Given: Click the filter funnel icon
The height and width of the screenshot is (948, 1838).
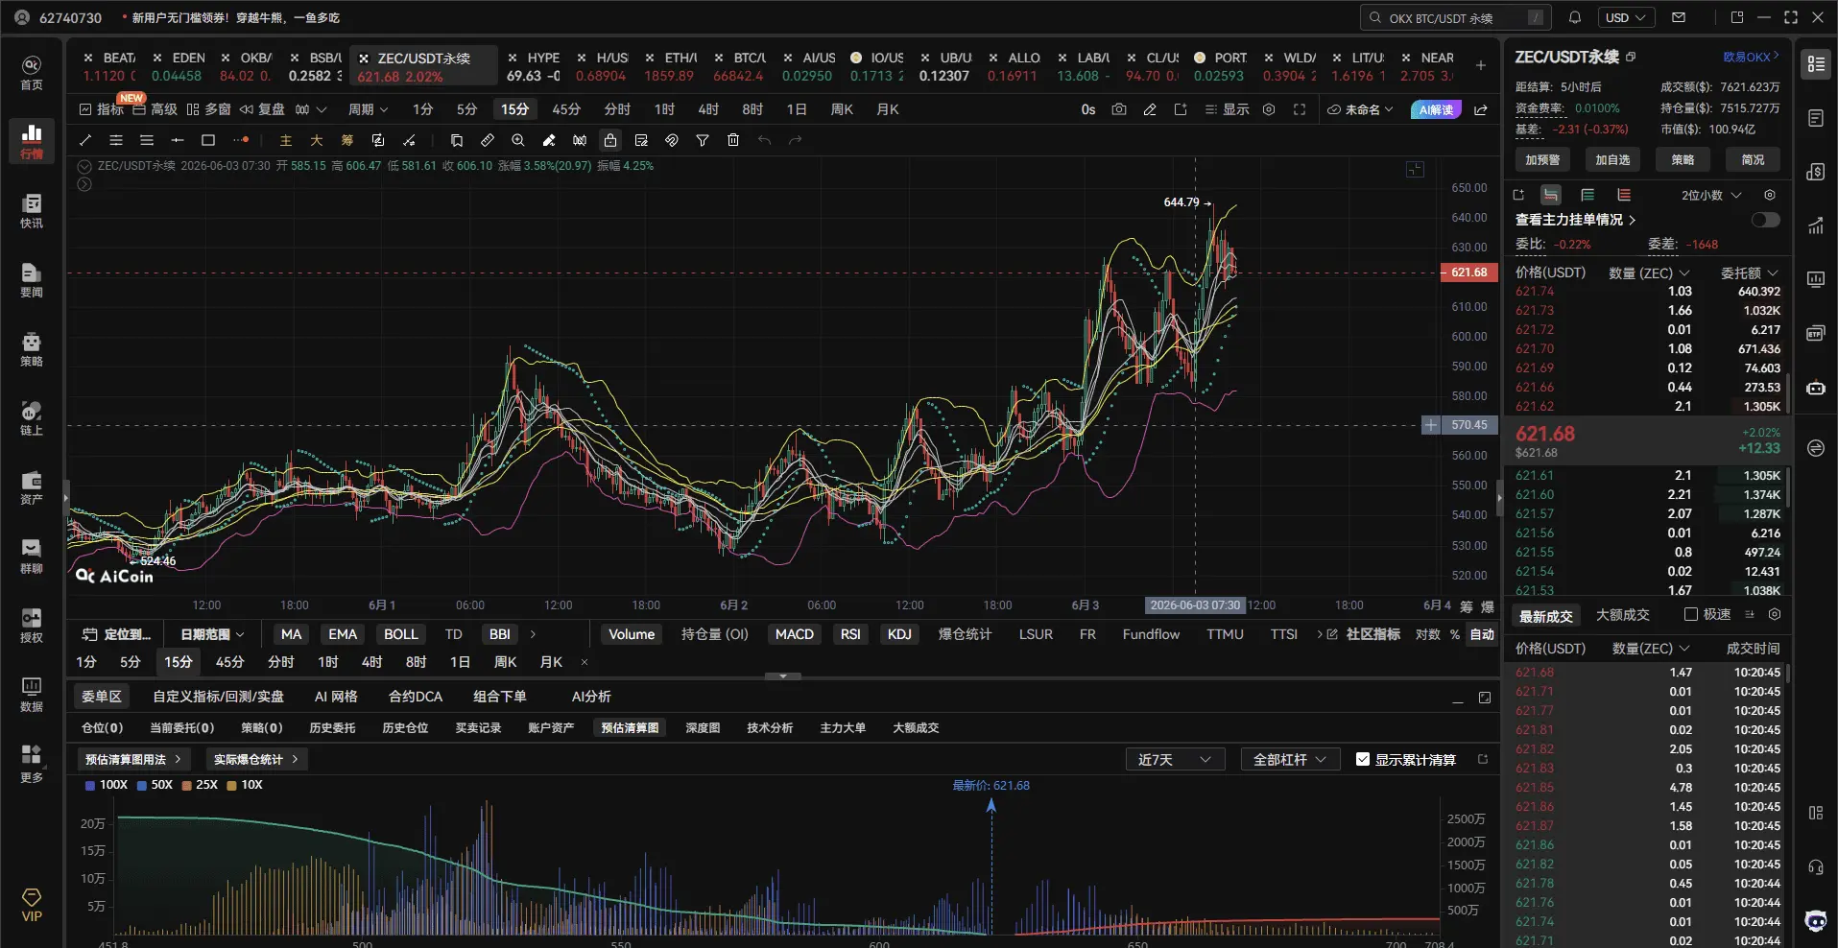Looking at the screenshot, I should coord(703,140).
